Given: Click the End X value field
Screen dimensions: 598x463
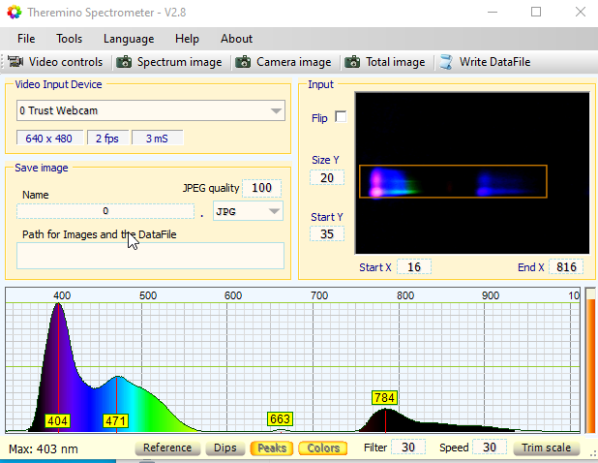Looking at the screenshot, I should coord(566,266).
